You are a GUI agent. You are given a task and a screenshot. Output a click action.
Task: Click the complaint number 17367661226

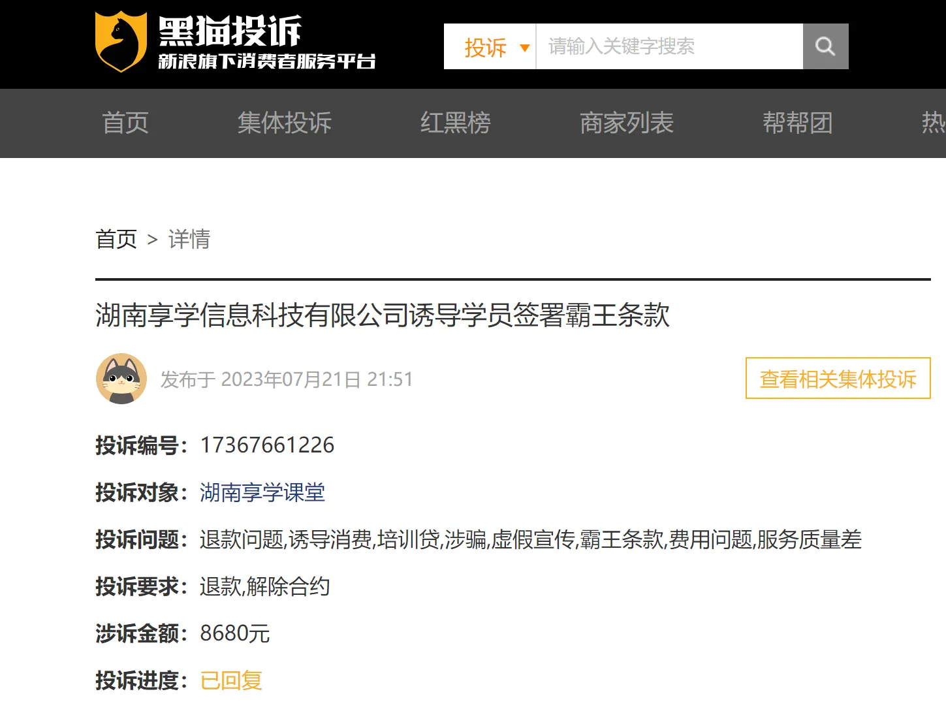[267, 445]
